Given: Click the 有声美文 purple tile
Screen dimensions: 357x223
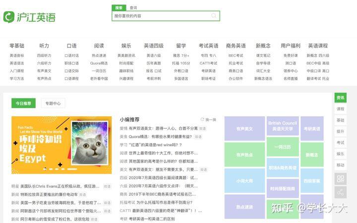Looking at the screenshot, I should coord(245,129).
